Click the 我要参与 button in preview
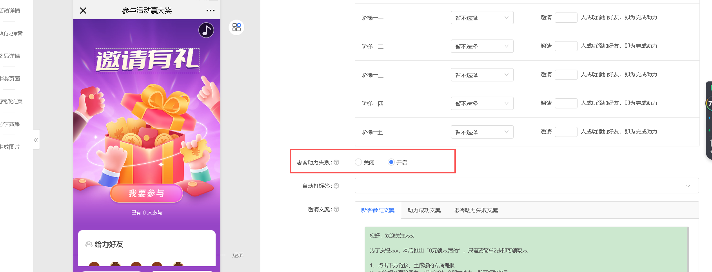 (146, 193)
